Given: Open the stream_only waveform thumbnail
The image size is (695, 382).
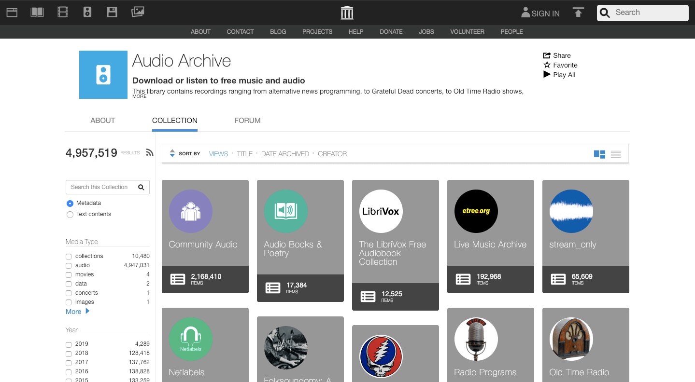Looking at the screenshot, I should click(571, 211).
